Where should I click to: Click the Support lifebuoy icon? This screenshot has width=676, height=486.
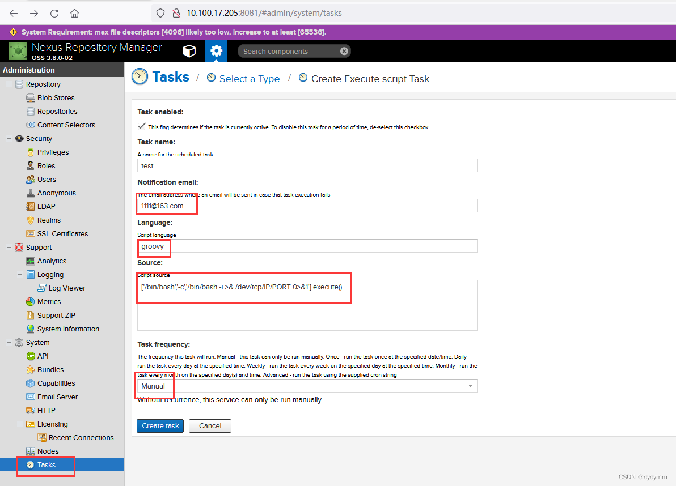(x=19, y=248)
